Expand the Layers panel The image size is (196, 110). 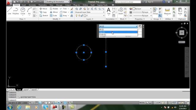[x=90, y=19]
